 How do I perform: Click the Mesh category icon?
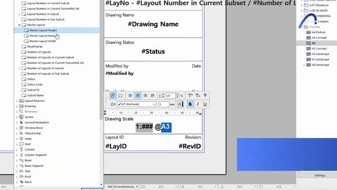[x=21, y=182]
